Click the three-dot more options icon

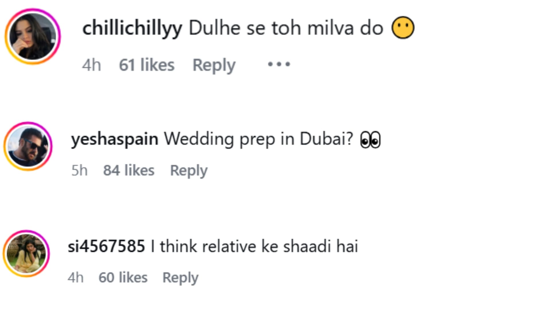click(x=279, y=64)
